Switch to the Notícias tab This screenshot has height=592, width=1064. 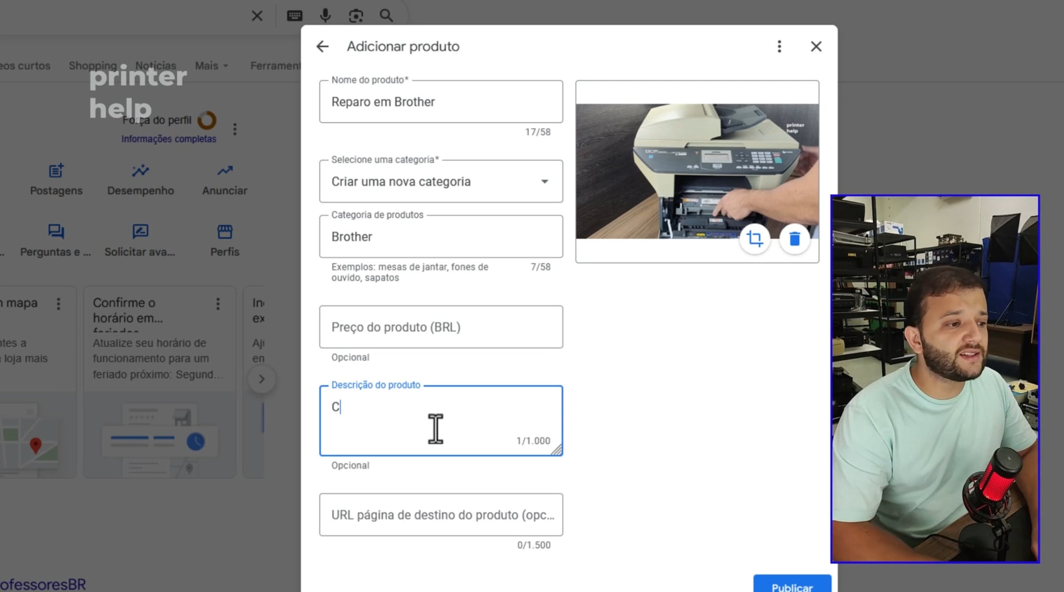tap(155, 66)
